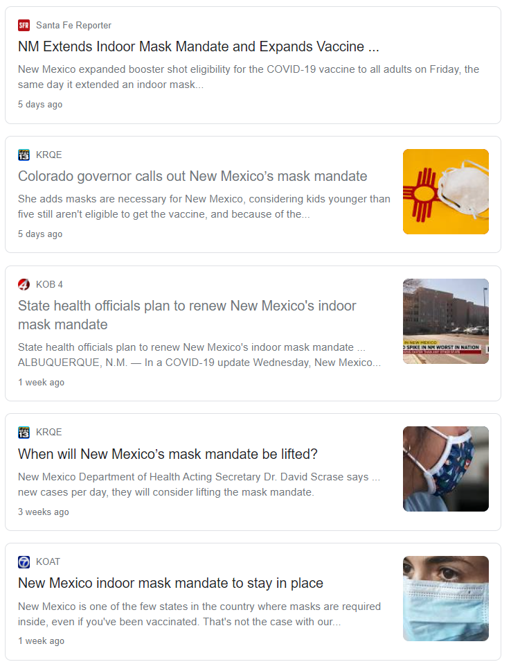This screenshot has width=511, height=671.
Task: Click the KRQE icon above the Colorado governor story
Action: pos(24,155)
